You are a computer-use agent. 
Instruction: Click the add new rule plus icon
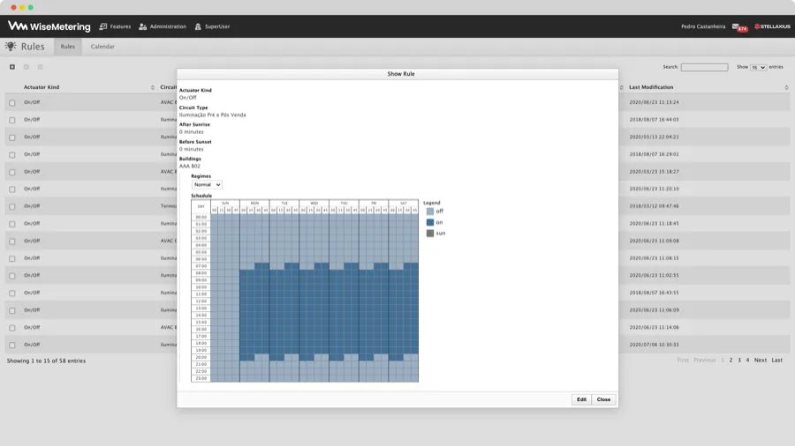(12, 67)
